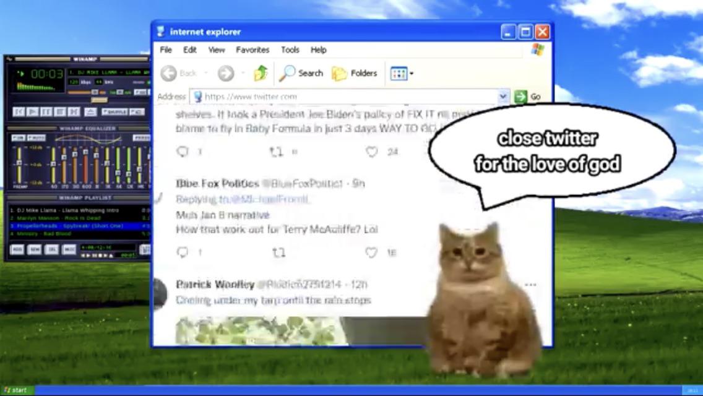
Task: Open View menu in Internet Explorer
Action: [x=217, y=49]
